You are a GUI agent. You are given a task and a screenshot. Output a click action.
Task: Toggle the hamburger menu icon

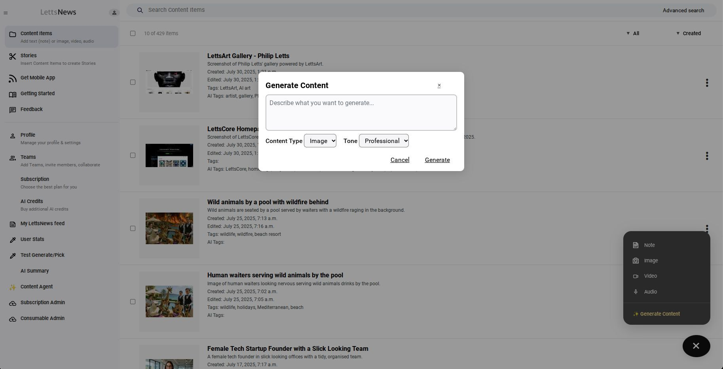(6, 13)
